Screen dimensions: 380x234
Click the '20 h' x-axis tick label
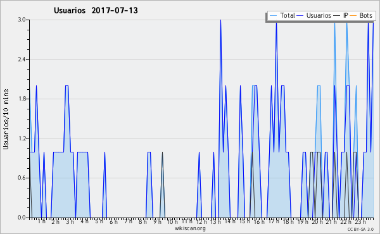point(317,221)
